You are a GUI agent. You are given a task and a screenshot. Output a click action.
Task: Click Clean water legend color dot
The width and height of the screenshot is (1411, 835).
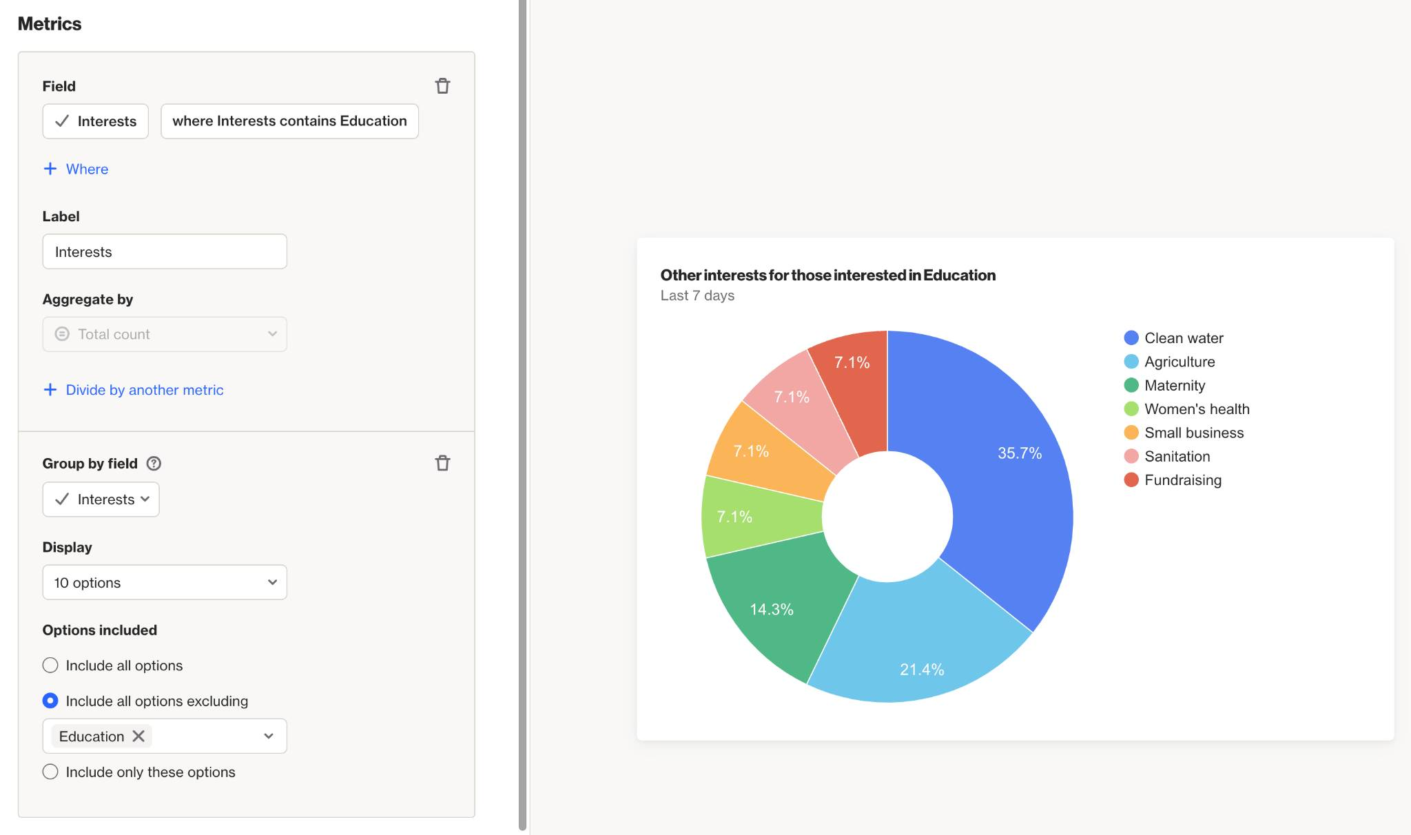pos(1131,338)
